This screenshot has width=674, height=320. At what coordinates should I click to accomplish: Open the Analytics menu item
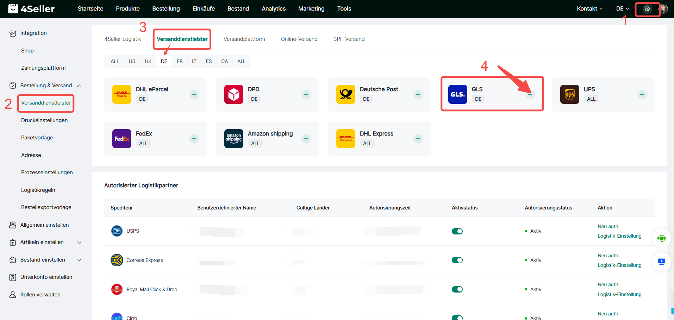(274, 8)
